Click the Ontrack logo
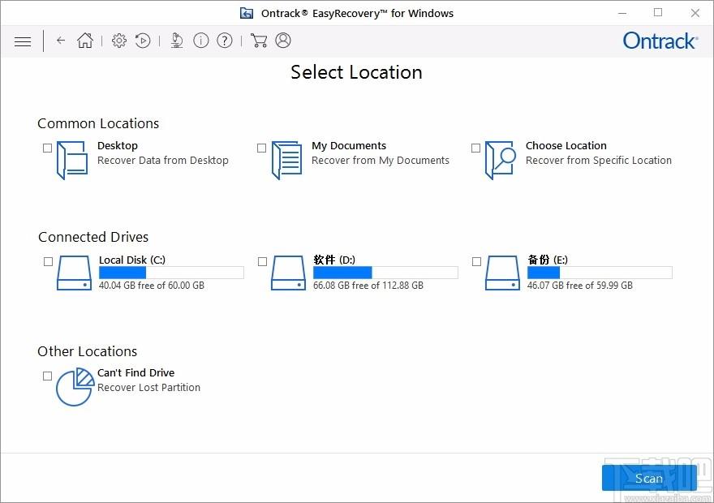714x503 pixels. 660,41
